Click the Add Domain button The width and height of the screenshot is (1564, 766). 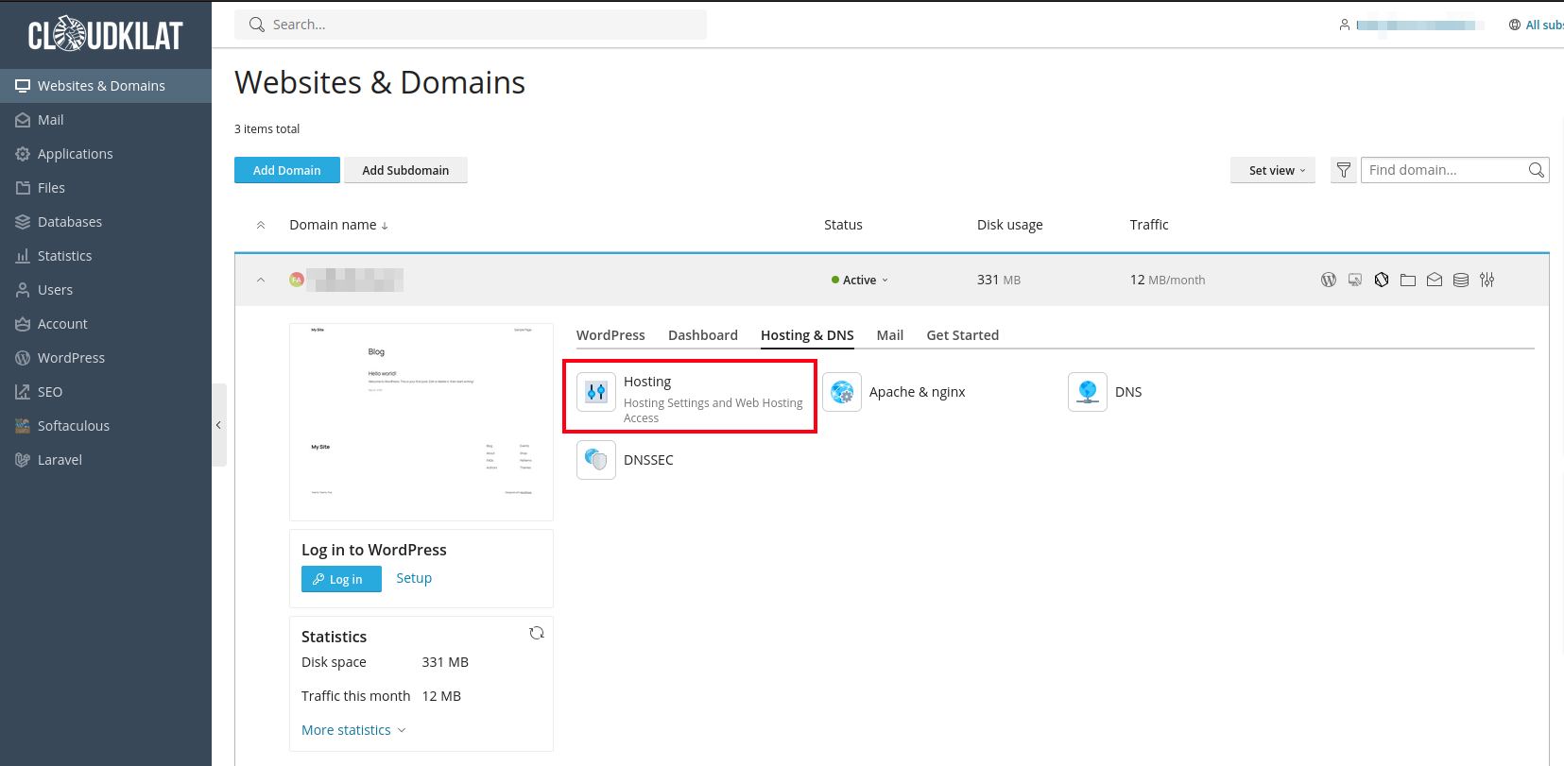pos(287,170)
